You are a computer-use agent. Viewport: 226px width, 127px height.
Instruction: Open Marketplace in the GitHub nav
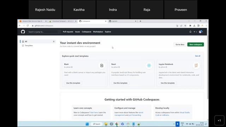98,32
